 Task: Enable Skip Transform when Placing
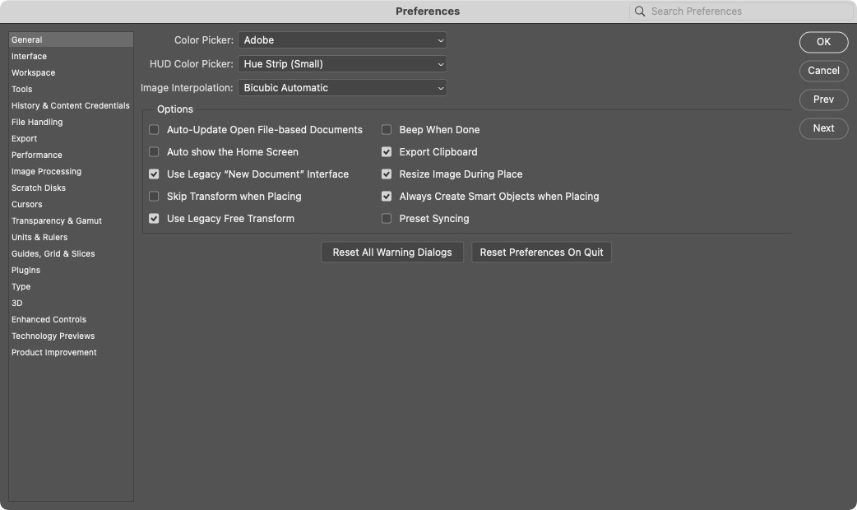pyautogui.click(x=153, y=196)
